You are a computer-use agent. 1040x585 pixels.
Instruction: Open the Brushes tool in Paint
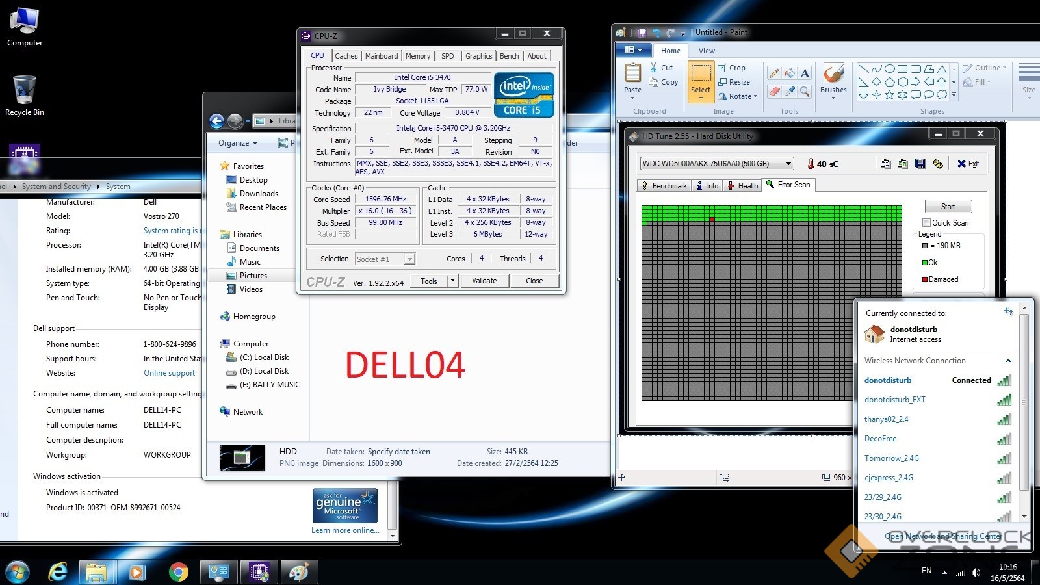tap(833, 78)
